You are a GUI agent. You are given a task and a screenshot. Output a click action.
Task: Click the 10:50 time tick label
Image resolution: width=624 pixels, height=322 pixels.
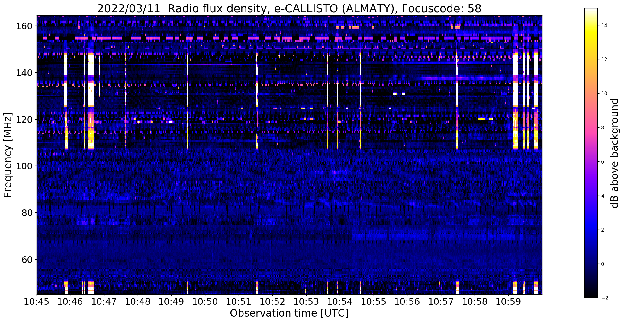[x=205, y=302]
